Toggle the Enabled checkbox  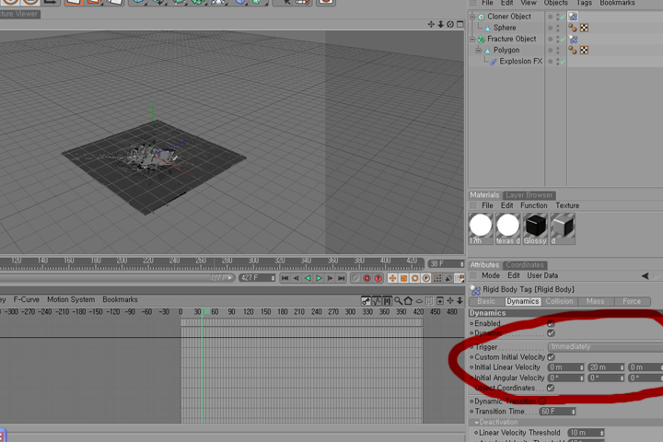[551, 323]
